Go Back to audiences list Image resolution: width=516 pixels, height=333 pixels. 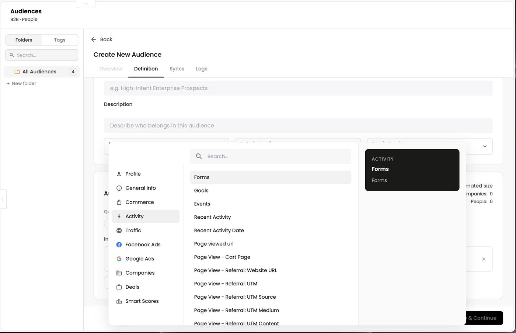point(102,39)
